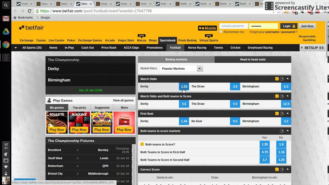Open the Exchange top navigation link

click(x=27, y=40)
